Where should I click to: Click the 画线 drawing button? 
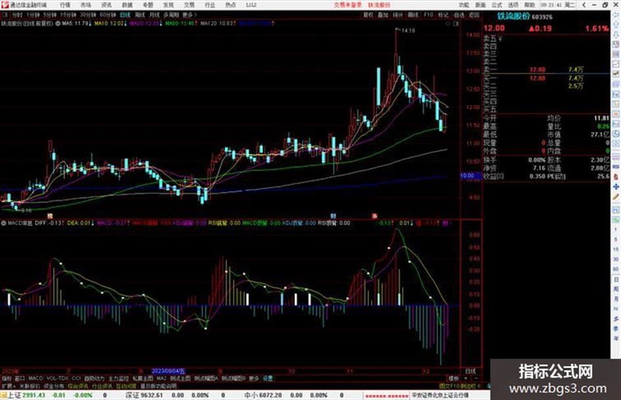(x=413, y=15)
